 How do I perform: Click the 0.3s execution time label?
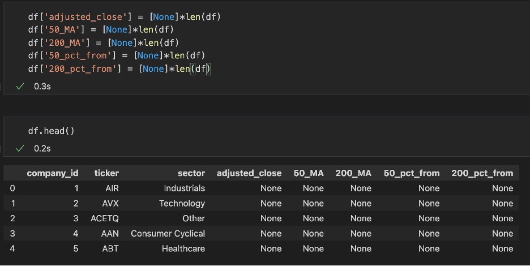[x=42, y=87]
